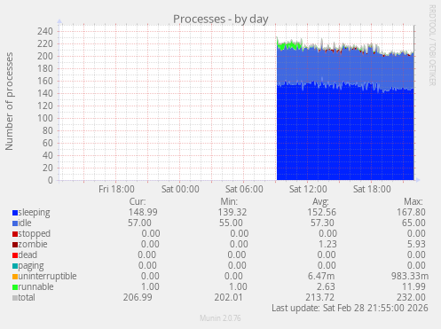Viewport: 441px width, 329px height.
Task: Click the 'Cur:' column header
Action: (138, 201)
